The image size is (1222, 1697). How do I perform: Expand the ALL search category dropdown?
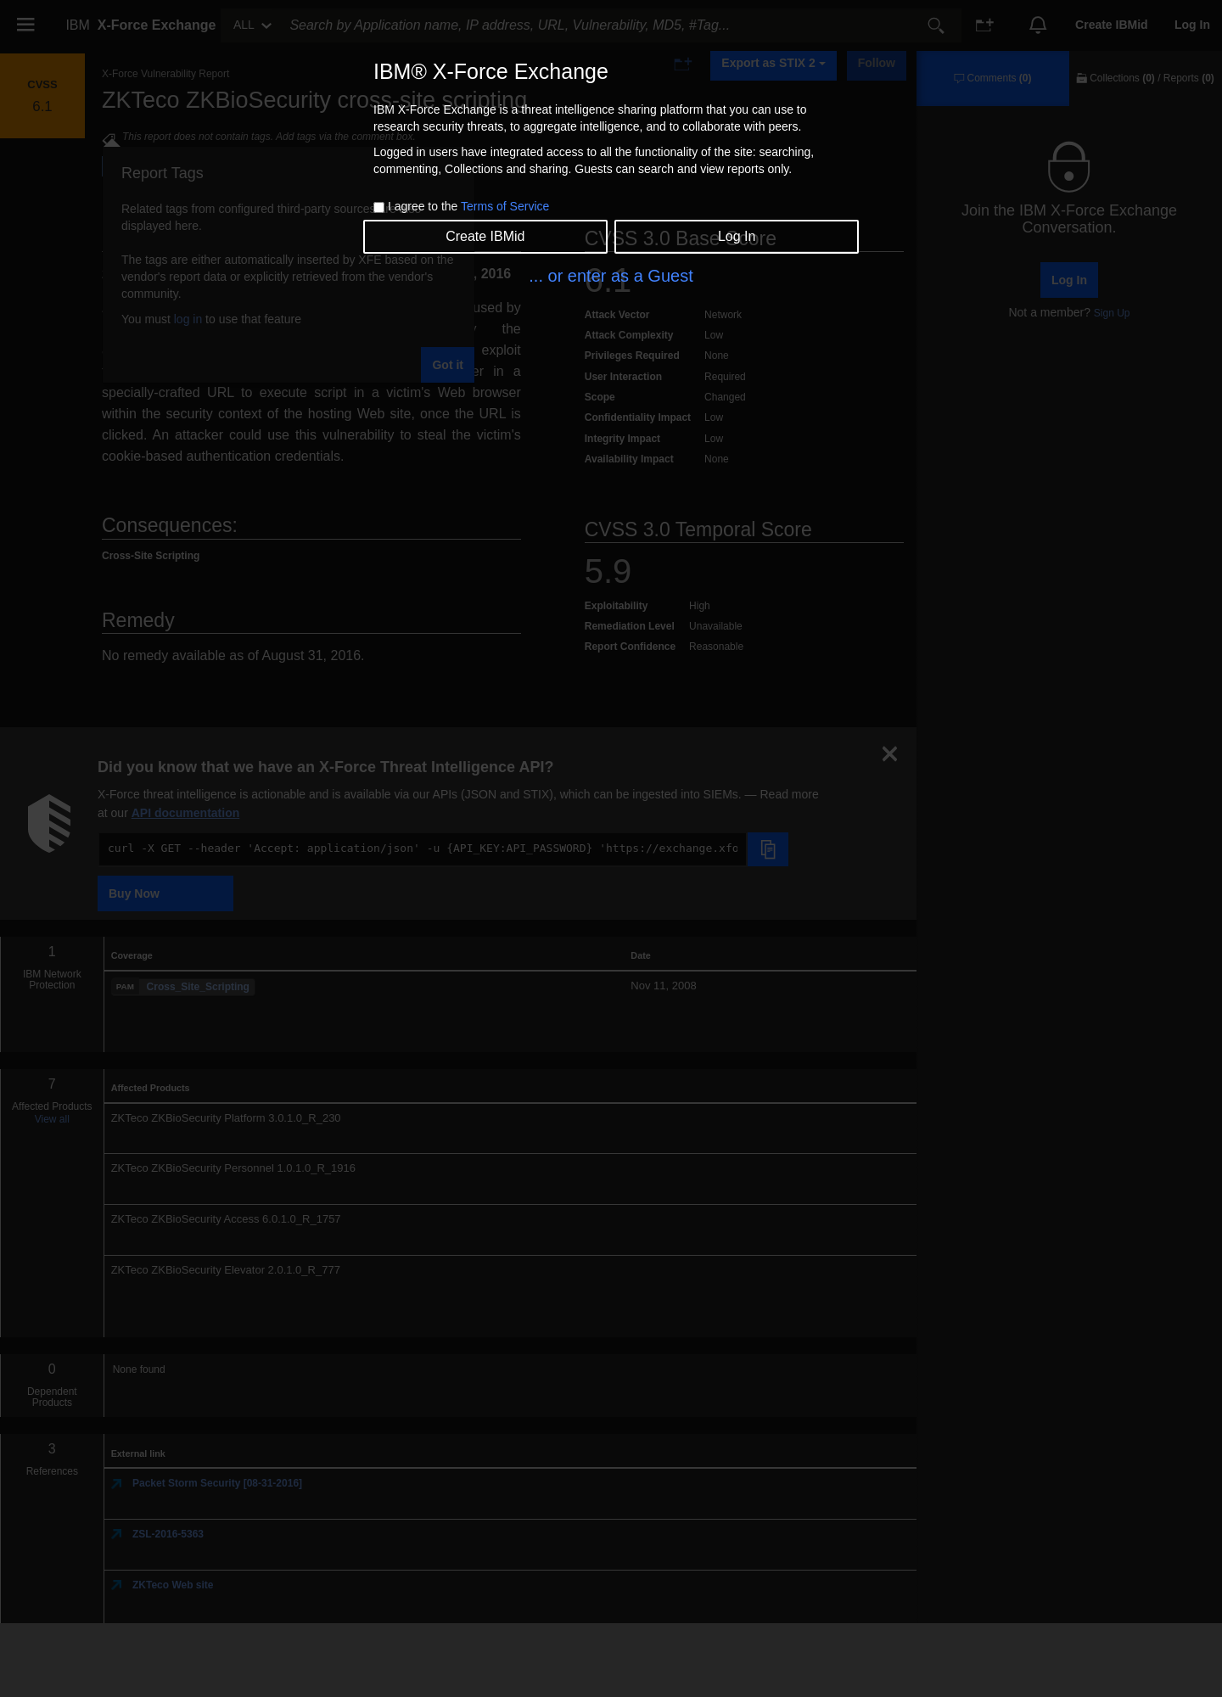(251, 25)
